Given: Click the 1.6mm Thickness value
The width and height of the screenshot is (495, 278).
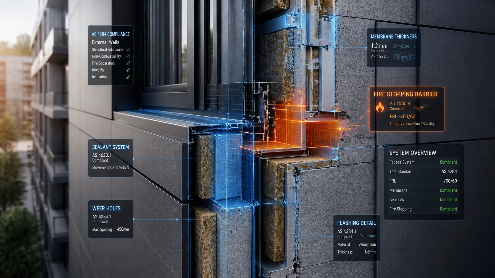Looking at the screenshot, I should click(x=370, y=252).
